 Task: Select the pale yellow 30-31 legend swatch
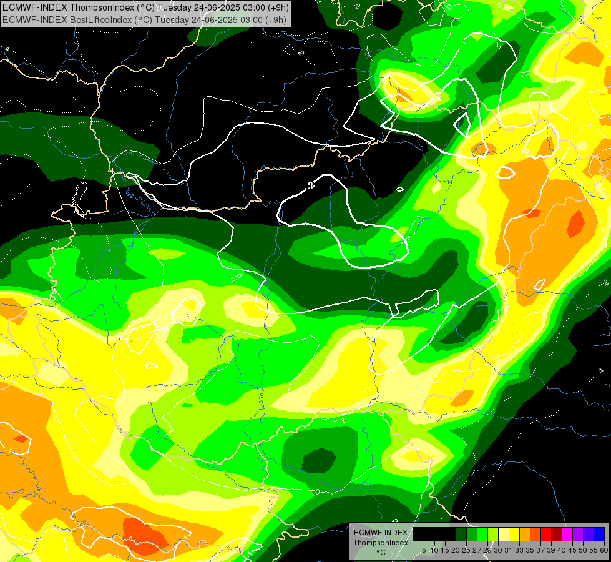[504, 534]
